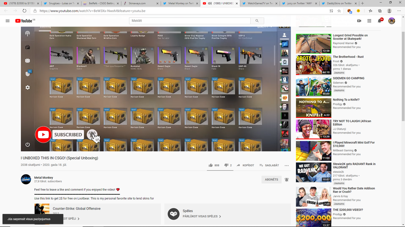Click the settings gear in the video sidebar
Viewport: 405px width, 227px height.
[27, 87]
